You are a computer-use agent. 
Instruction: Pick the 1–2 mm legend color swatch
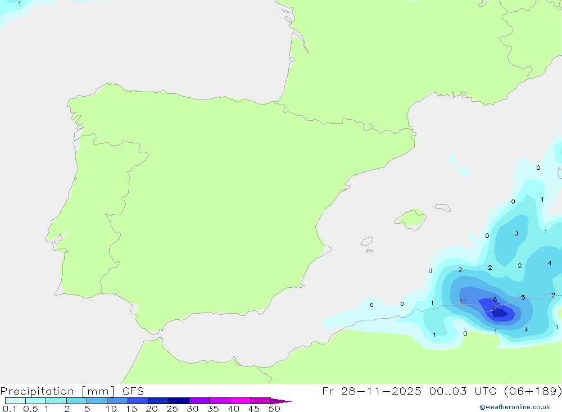click(56, 401)
